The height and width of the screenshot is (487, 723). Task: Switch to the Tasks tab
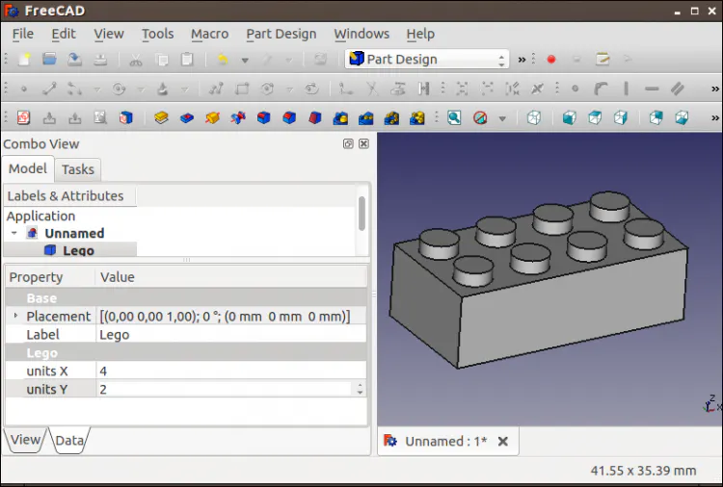[x=77, y=169]
